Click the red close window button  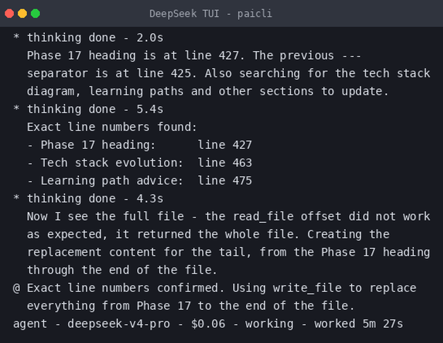click(9, 13)
